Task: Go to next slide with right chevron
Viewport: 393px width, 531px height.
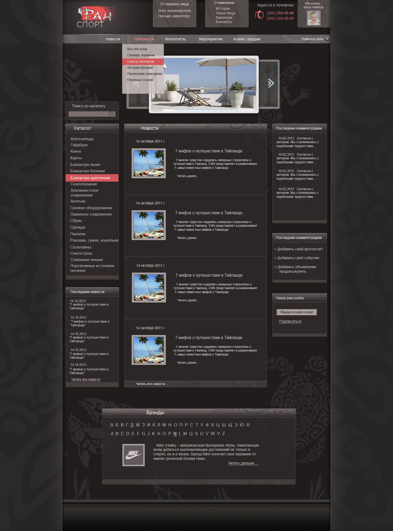Action: 271,83
